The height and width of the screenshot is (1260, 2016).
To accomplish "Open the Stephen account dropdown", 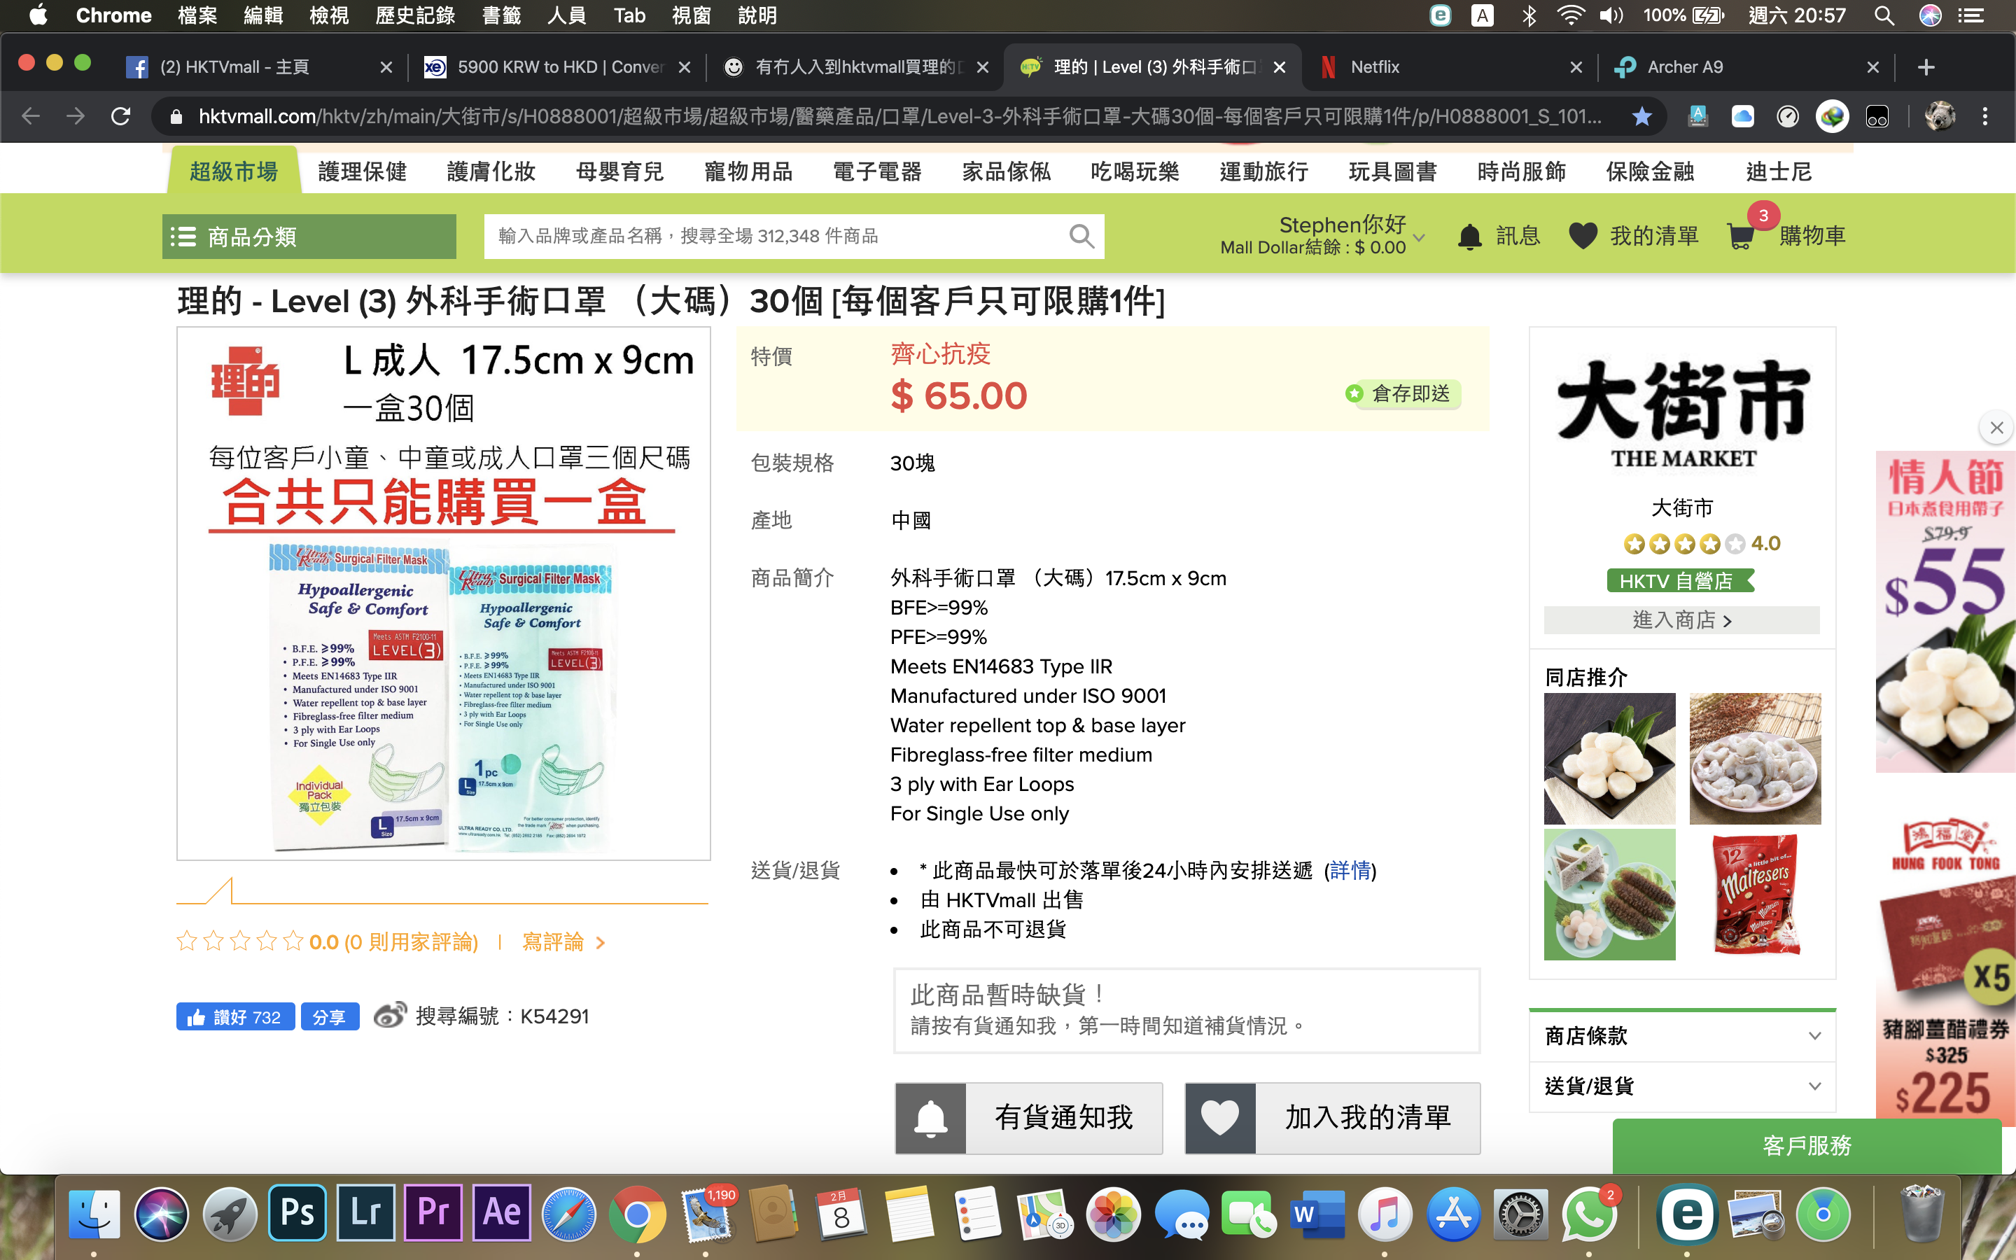I will coord(1323,235).
